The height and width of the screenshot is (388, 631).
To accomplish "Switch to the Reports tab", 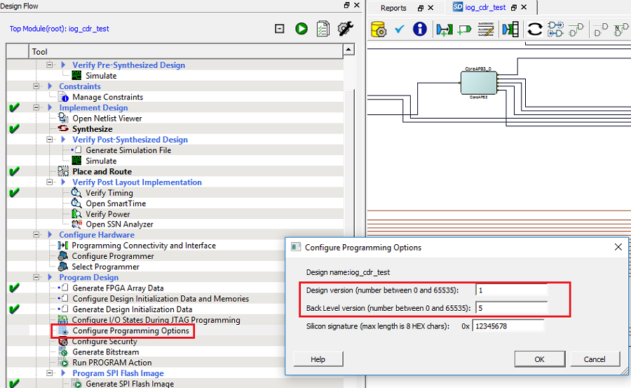I will coord(393,8).
